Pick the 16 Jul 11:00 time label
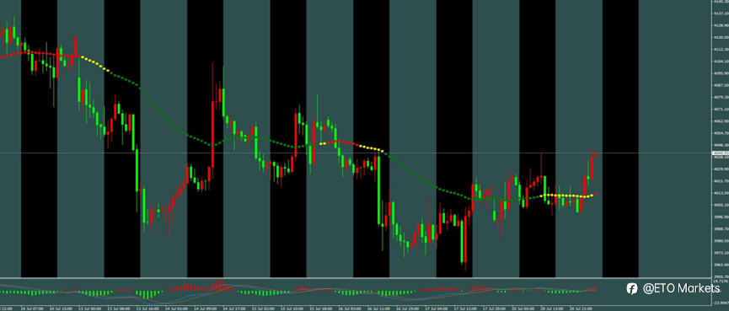Viewport: 729px width, 311px height. point(379,308)
